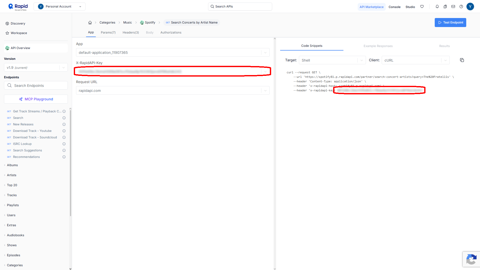Expand the Extras endpoint group
Viewport: 480px width, 270px height.
pyautogui.click(x=12, y=225)
